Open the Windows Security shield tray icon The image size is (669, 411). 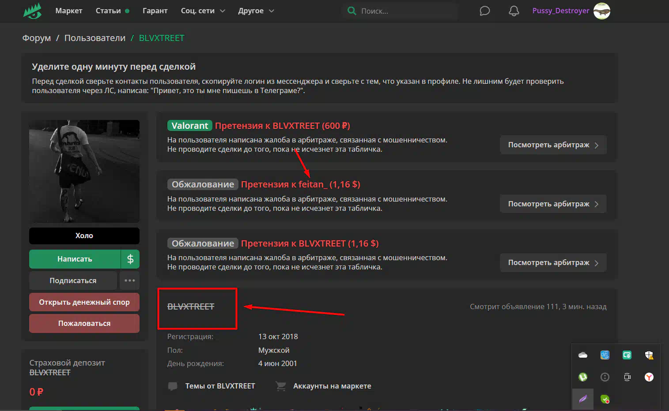(649, 355)
